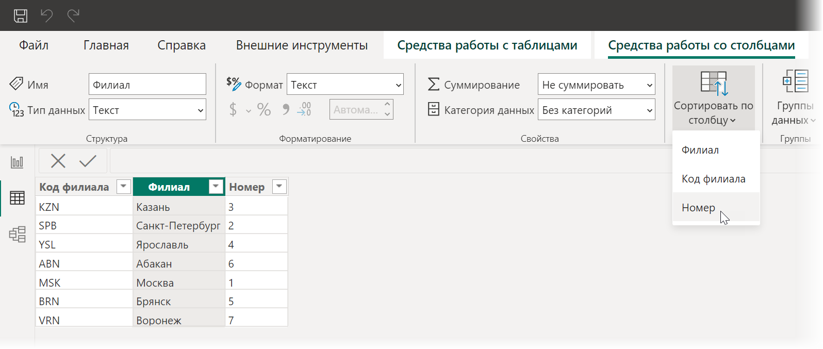Switch to Report view icon in sidebar
Screen dimensions: 823x349
[x=17, y=162]
